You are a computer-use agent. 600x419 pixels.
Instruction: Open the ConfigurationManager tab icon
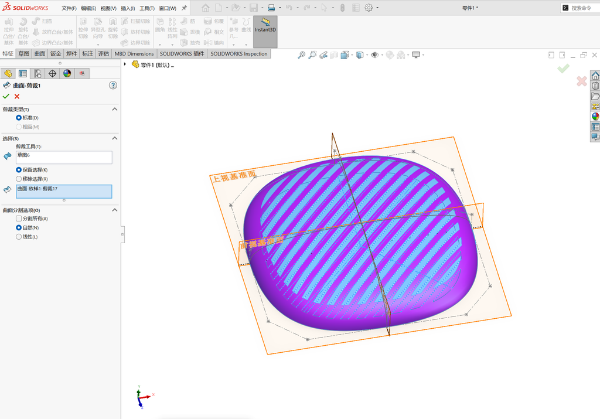coord(37,73)
